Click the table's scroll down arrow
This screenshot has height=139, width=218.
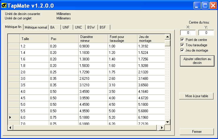pyautogui.click(x=167, y=122)
